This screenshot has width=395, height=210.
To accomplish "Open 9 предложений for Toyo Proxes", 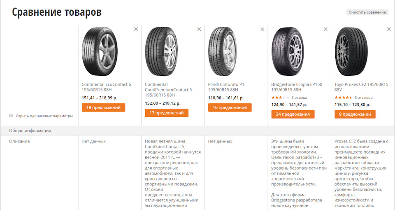I will pyautogui.click(x=354, y=114).
